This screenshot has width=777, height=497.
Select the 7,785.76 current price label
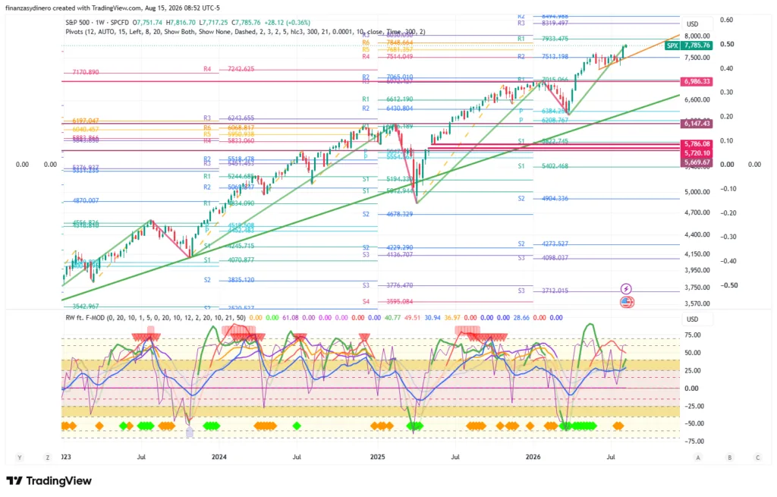pyautogui.click(x=697, y=45)
